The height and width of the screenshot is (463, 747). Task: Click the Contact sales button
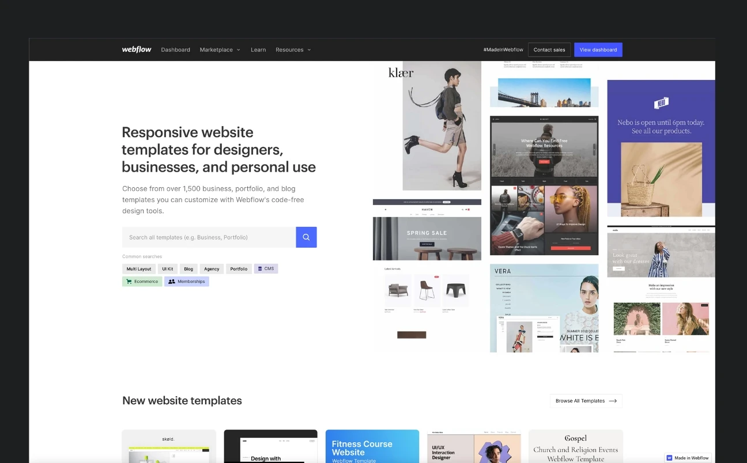click(x=549, y=50)
